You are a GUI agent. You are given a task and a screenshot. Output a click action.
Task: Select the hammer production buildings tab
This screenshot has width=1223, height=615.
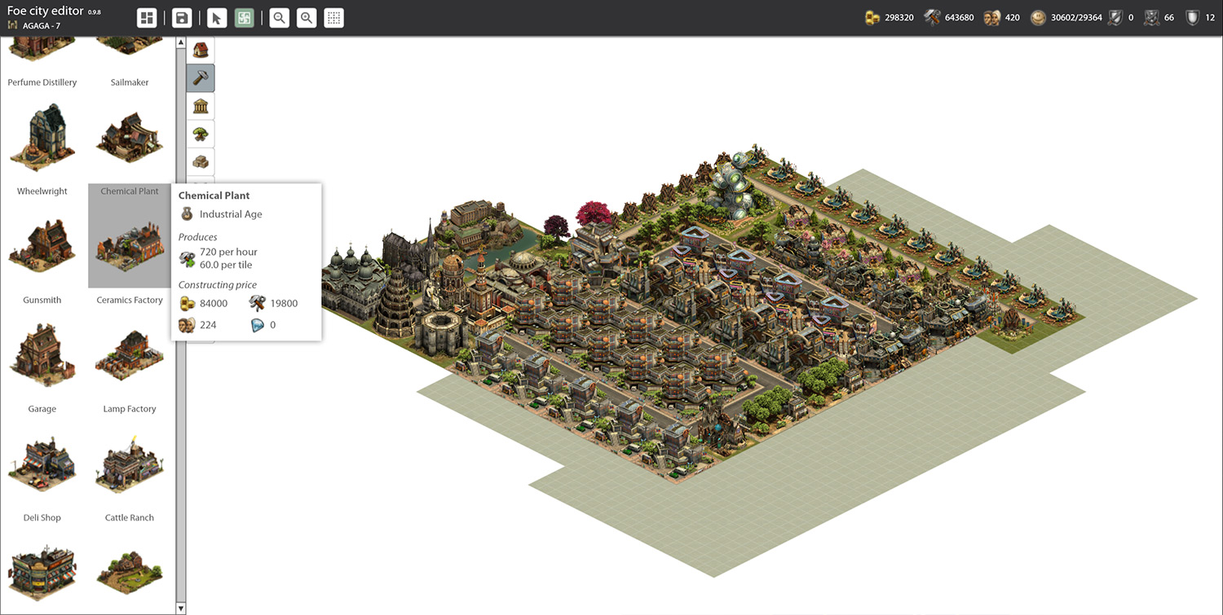[201, 78]
